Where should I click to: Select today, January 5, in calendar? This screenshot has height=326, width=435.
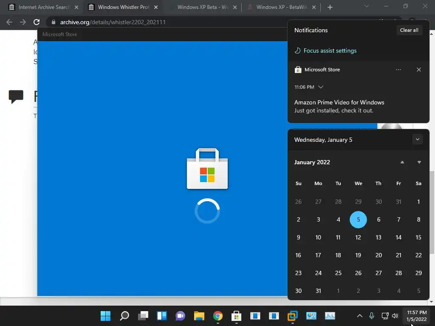(358, 219)
